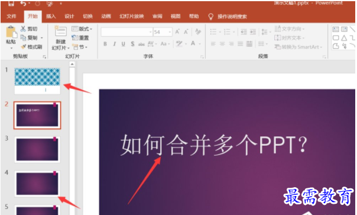The width and height of the screenshot is (357, 215).
Task: Click the Undo arrow in quick access toolbar
Action: click(23, 4)
